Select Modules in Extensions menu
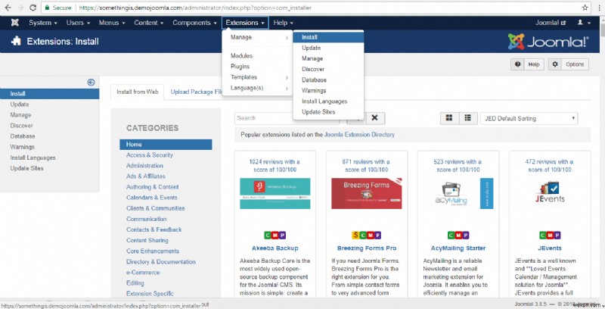This screenshot has height=309, width=605. (x=241, y=56)
